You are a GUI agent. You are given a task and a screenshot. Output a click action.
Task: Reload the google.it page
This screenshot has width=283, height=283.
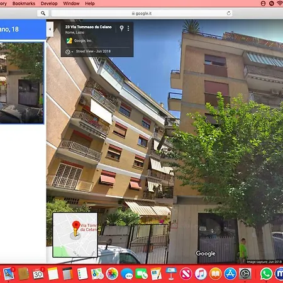tap(229, 13)
